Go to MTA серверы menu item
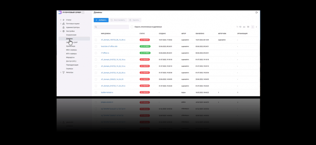The height and width of the screenshot is (145, 316). click(71, 54)
